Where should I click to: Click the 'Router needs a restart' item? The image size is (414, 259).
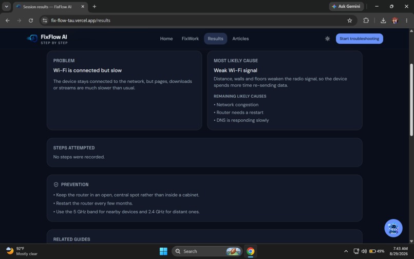[240, 113]
